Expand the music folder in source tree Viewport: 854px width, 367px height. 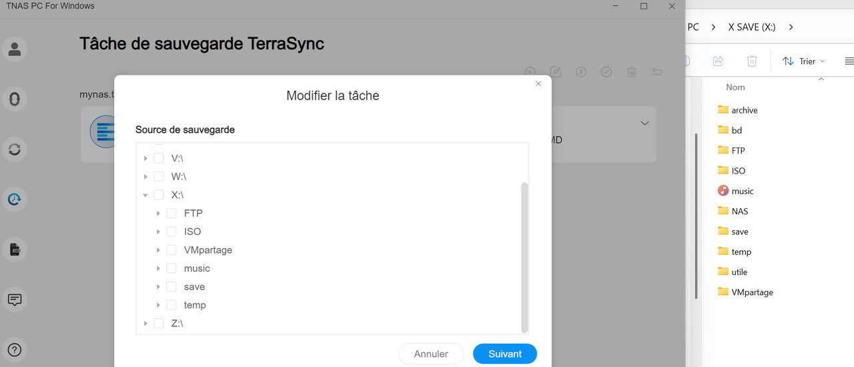[x=158, y=268]
